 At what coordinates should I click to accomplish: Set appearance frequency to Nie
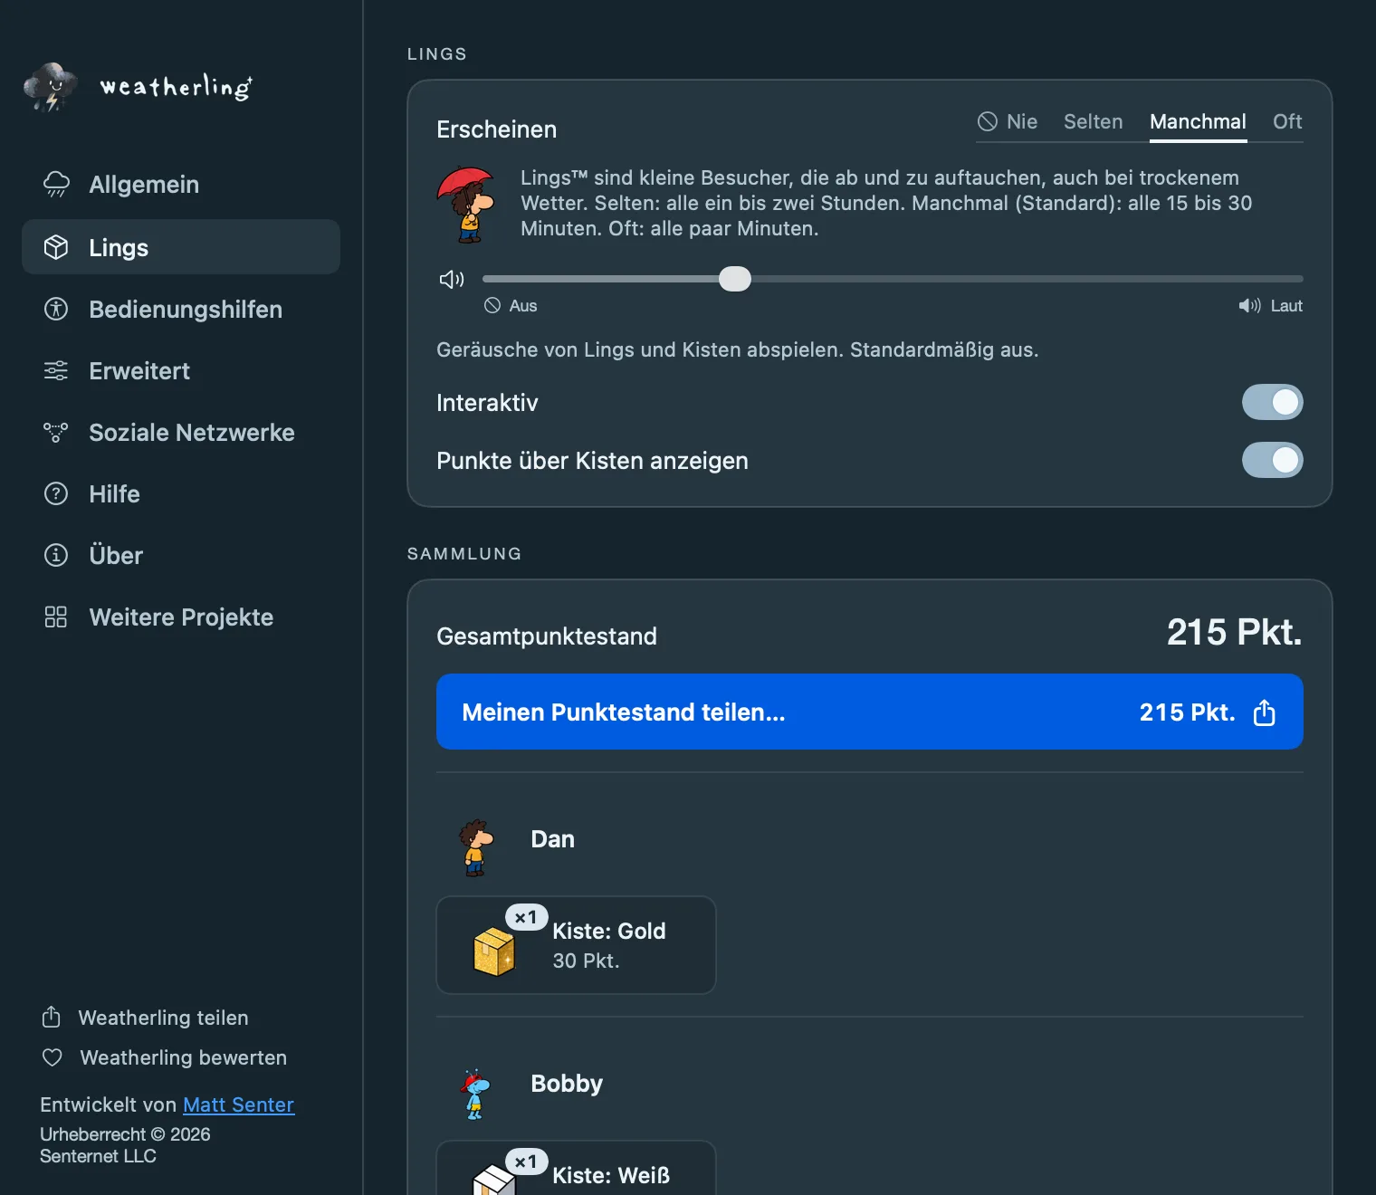pyautogui.click(x=1008, y=121)
